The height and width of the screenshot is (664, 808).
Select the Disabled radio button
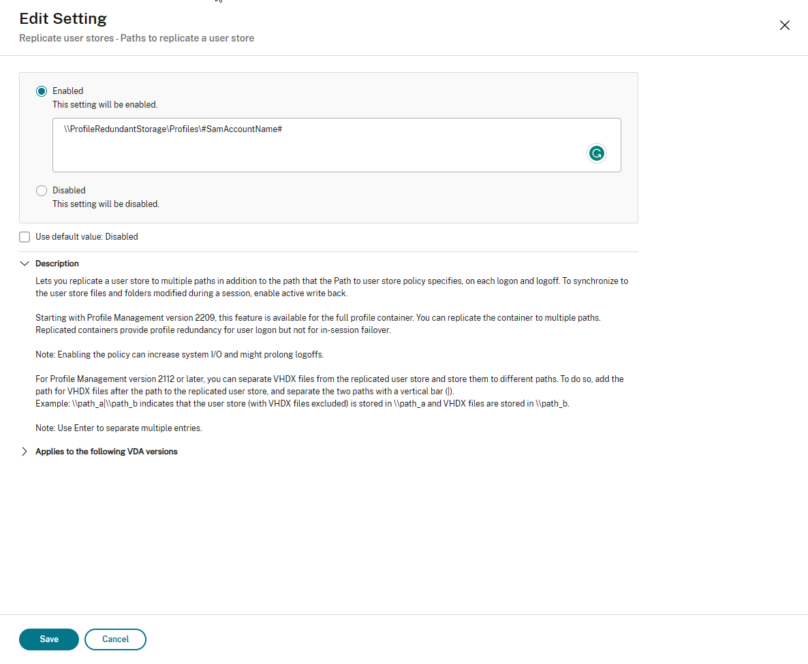pyautogui.click(x=42, y=191)
